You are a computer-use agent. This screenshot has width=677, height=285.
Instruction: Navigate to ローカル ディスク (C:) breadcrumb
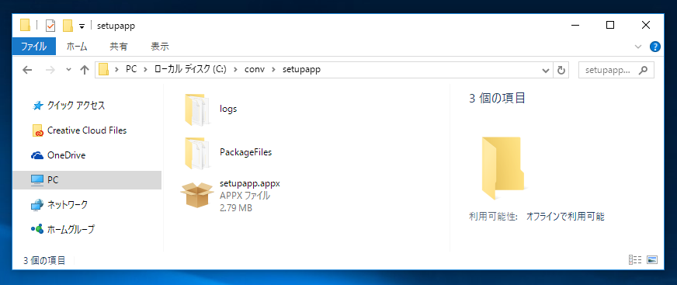click(x=190, y=70)
